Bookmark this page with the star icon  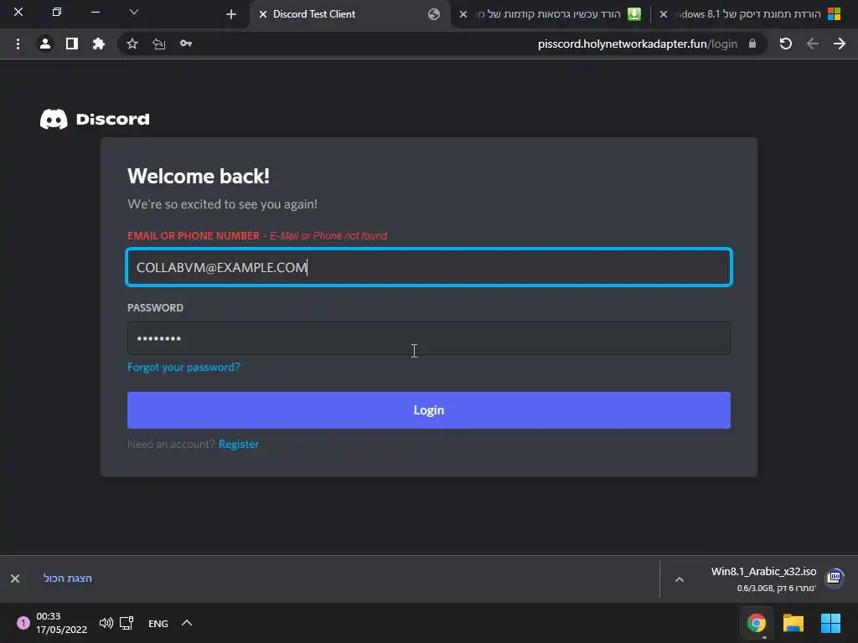132,44
